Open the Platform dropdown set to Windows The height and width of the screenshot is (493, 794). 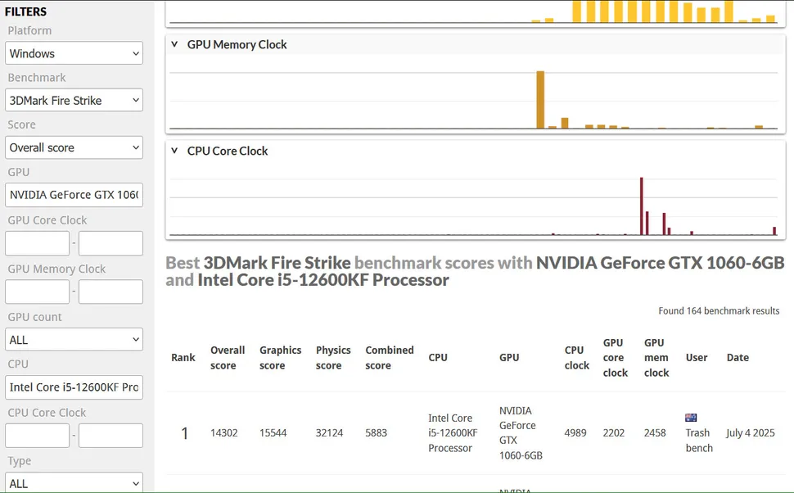(74, 53)
